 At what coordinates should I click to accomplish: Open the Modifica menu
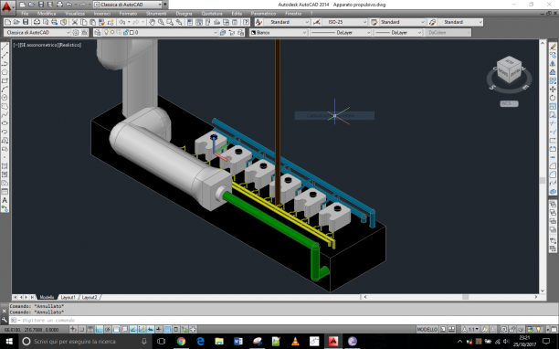(47, 14)
